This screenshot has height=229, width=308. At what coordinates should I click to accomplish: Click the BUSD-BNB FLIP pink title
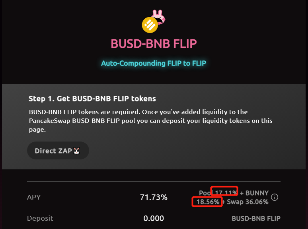click(x=154, y=44)
